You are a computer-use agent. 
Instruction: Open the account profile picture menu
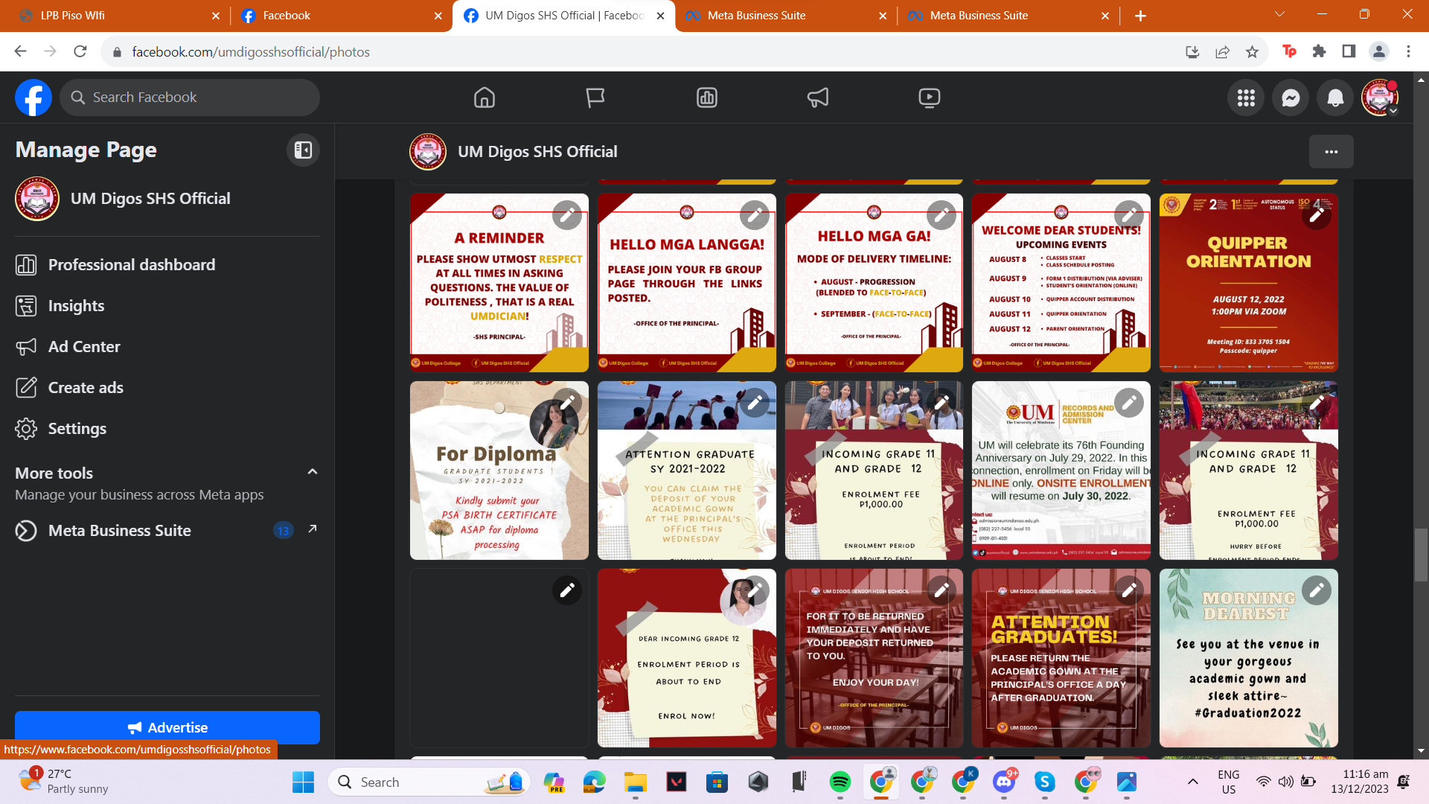coord(1380,98)
